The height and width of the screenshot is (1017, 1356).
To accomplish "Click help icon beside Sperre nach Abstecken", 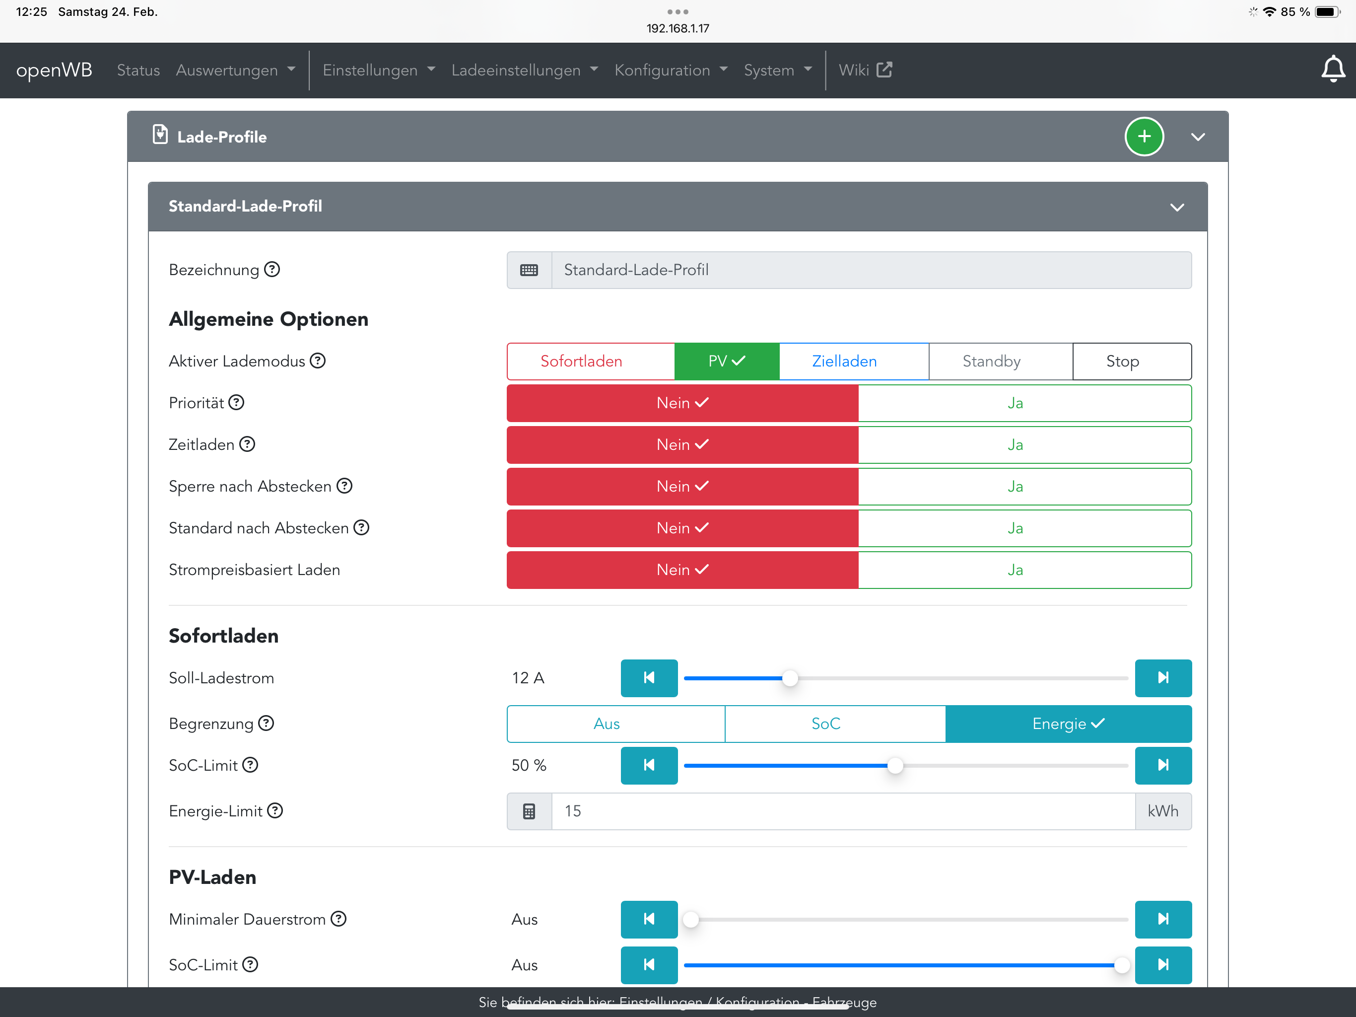I will tap(344, 486).
